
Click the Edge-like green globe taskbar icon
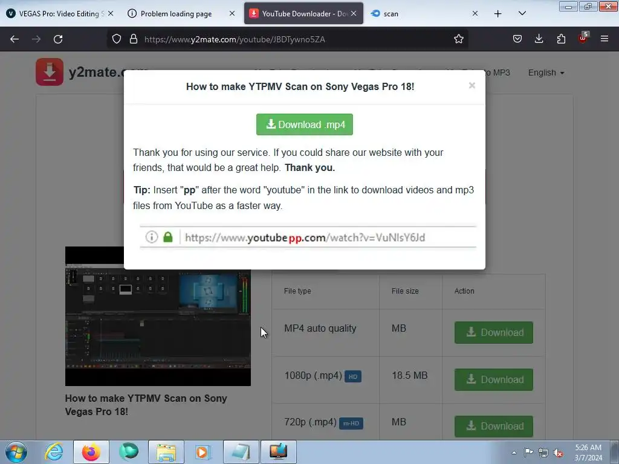[x=129, y=452]
